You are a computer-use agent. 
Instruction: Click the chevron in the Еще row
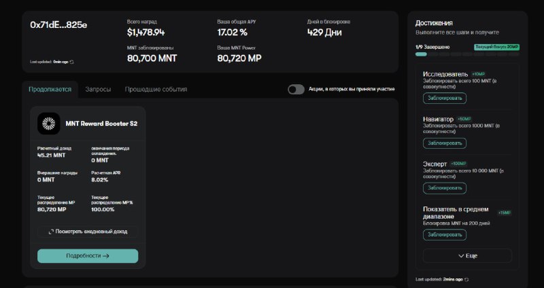[461, 256]
